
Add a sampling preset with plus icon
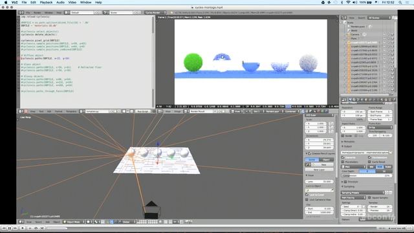387,193
